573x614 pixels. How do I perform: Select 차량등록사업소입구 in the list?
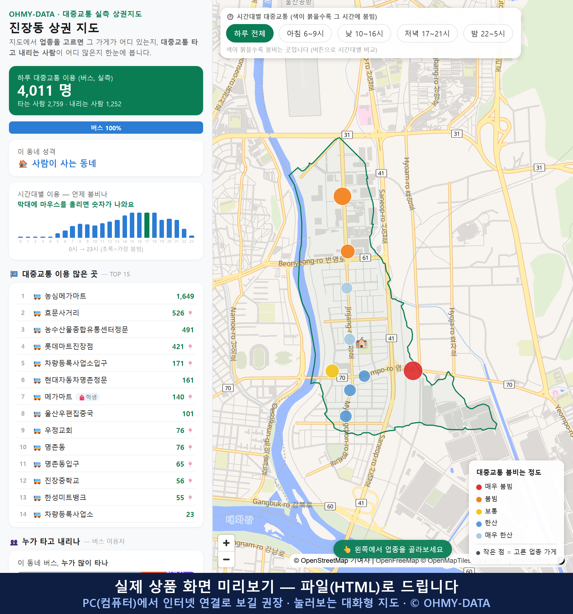click(106, 363)
